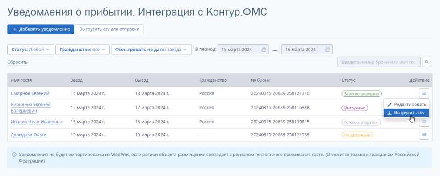Click checkout date 17 марта 2024 г.

pos(152,108)
